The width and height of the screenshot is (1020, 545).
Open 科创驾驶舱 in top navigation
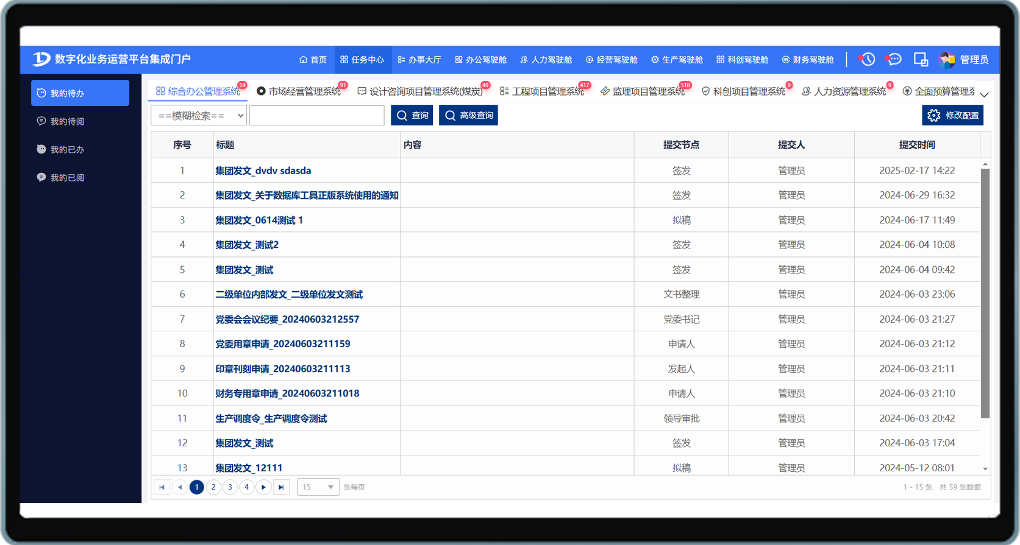[742, 60]
